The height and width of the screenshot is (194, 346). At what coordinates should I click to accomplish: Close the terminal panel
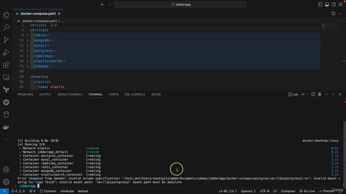340,94
